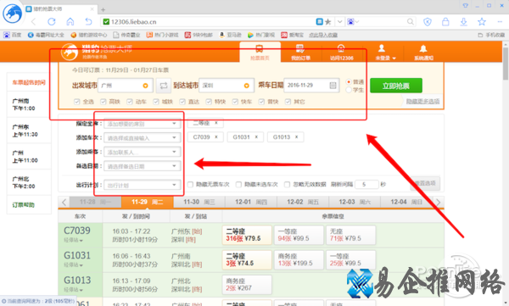Open the downloads arrow icon

(463, 22)
